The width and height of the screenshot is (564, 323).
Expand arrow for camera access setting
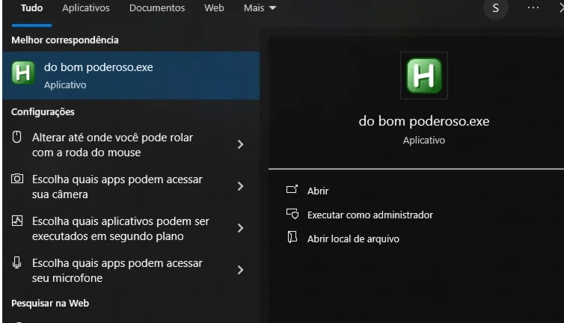point(241,186)
